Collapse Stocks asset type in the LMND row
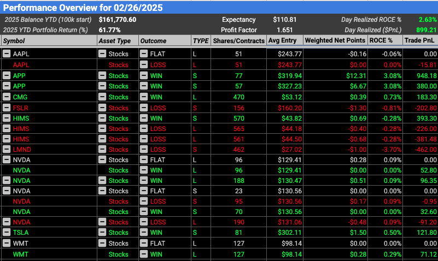Image resolution: width=438 pixels, height=261 pixels. coord(102,149)
